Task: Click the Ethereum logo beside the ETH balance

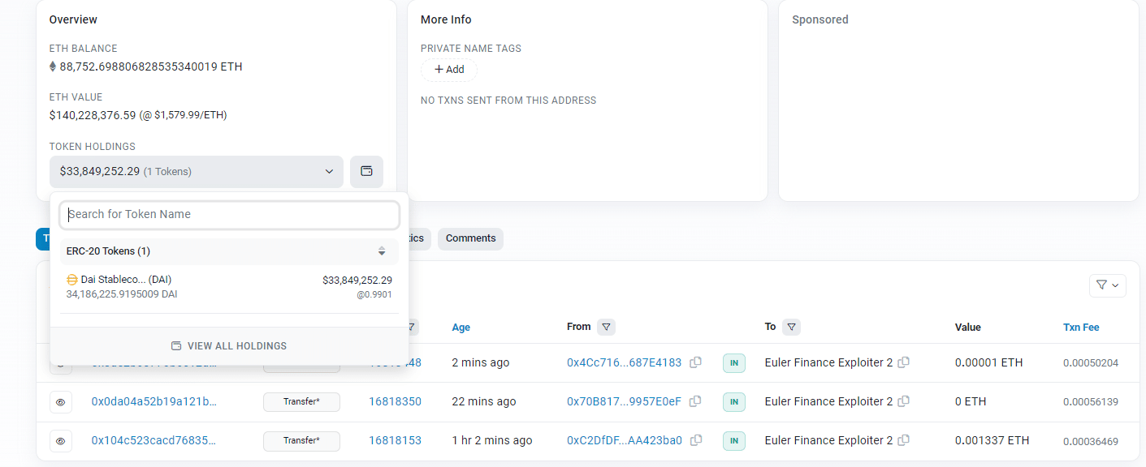Action: click(52, 66)
